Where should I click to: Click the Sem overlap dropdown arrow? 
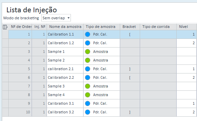pyautogui.click(x=69, y=18)
